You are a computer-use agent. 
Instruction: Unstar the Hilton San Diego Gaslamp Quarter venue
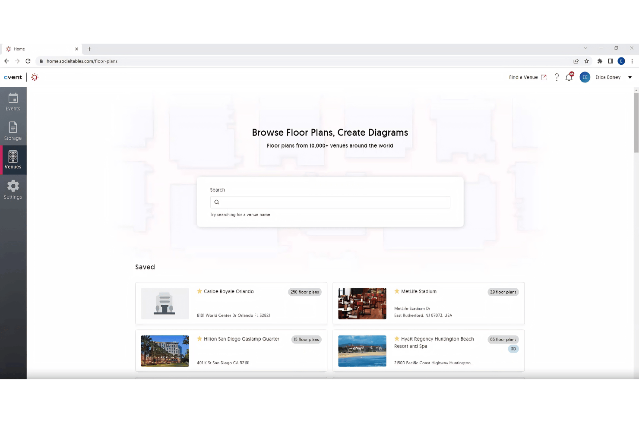pyautogui.click(x=199, y=339)
